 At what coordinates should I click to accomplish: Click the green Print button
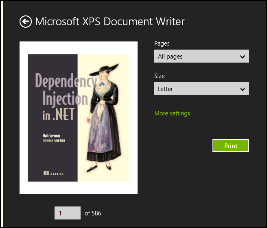(230, 145)
